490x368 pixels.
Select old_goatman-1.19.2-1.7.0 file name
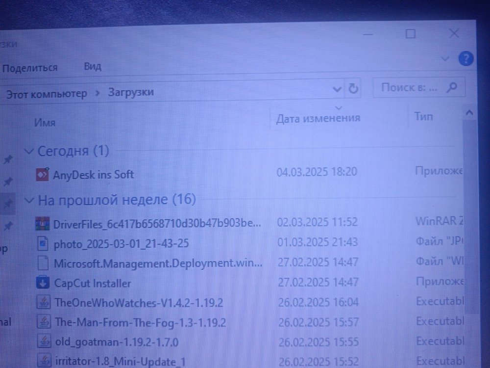(x=117, y=342)
